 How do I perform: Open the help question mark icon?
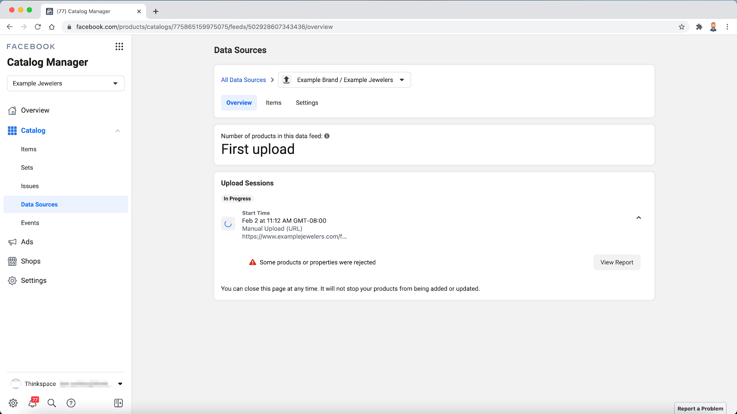71,403
